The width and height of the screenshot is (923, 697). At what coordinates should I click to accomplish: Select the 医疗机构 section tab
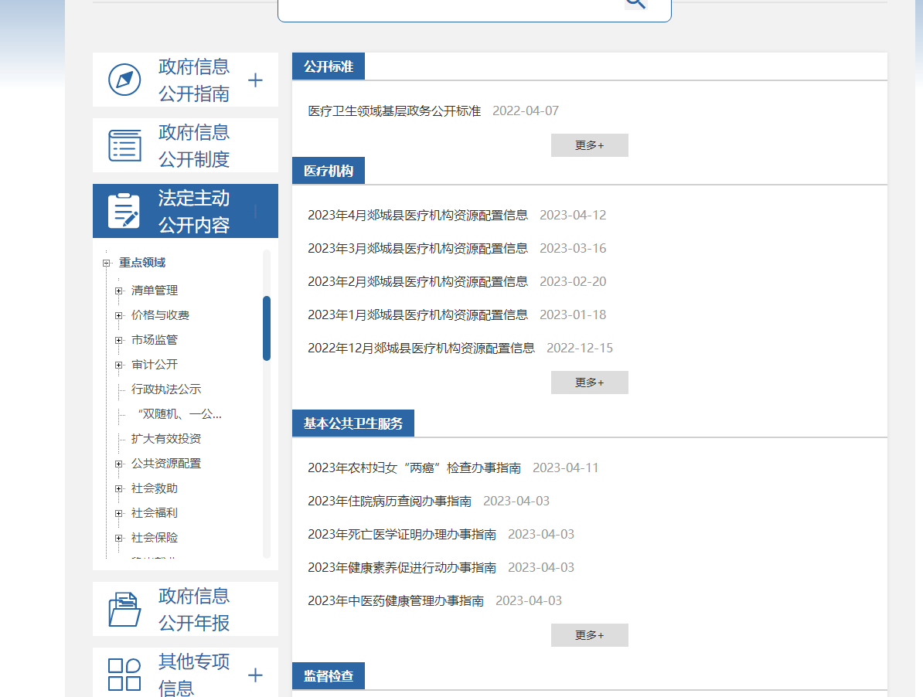point(329,171)
